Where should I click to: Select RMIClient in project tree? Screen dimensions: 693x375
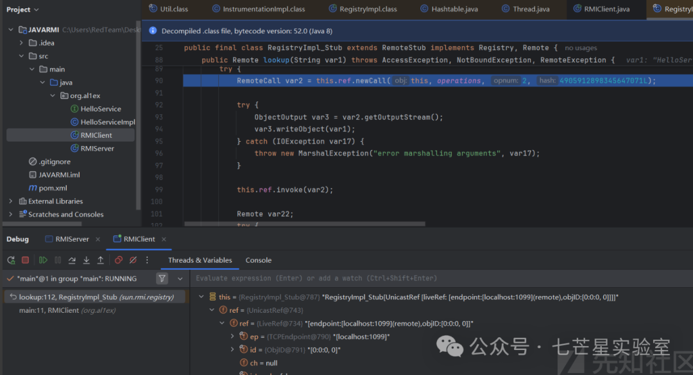[91, 135]
